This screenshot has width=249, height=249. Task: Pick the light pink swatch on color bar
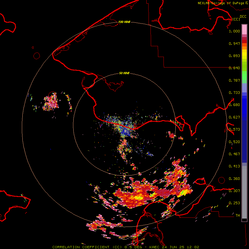pyautogui.click(x=244, y=29)
